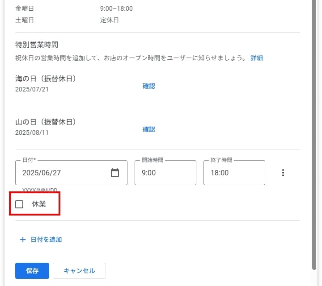The image size is (322, 286).
Task: Open the 終了時間 time dropdown
Action: [234, 173]
